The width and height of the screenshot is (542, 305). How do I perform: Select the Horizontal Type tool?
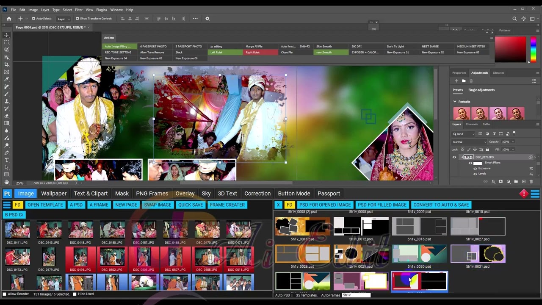tap(6, 160)
